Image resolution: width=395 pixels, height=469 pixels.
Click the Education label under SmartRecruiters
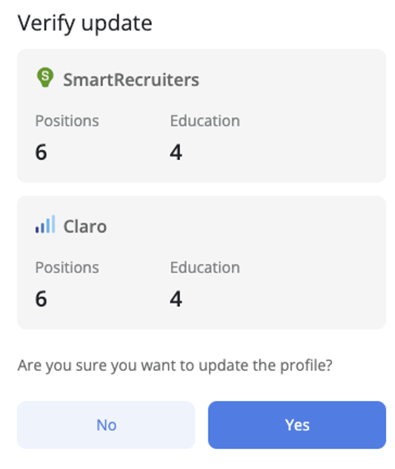205,121
